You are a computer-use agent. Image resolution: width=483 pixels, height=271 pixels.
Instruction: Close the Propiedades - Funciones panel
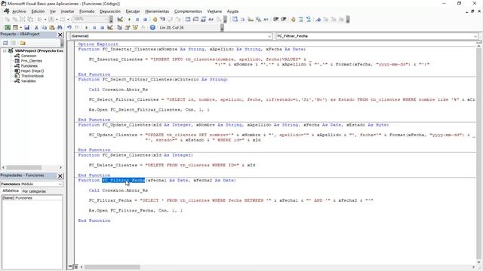[60, 175]
